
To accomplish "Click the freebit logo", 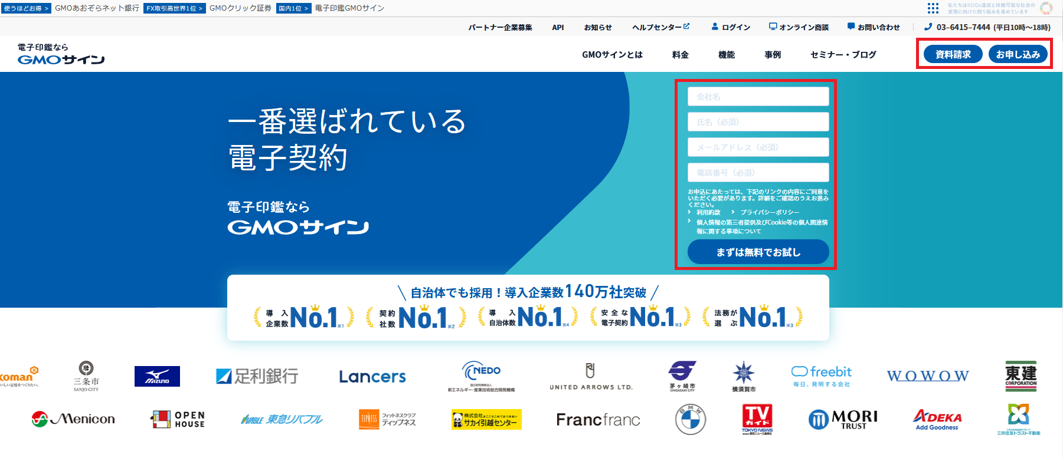I will (822, 375).
